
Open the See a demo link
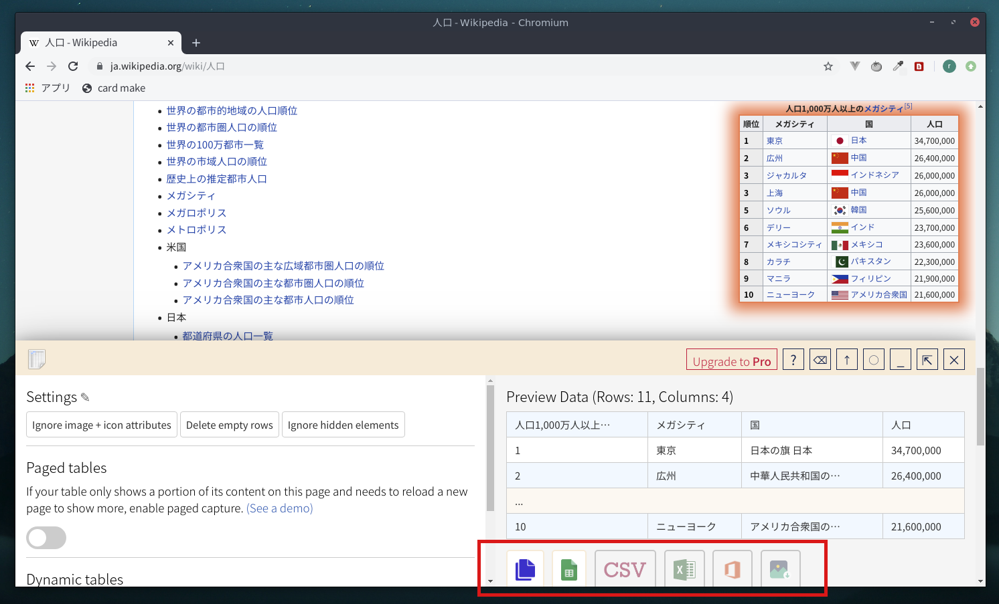279,508
